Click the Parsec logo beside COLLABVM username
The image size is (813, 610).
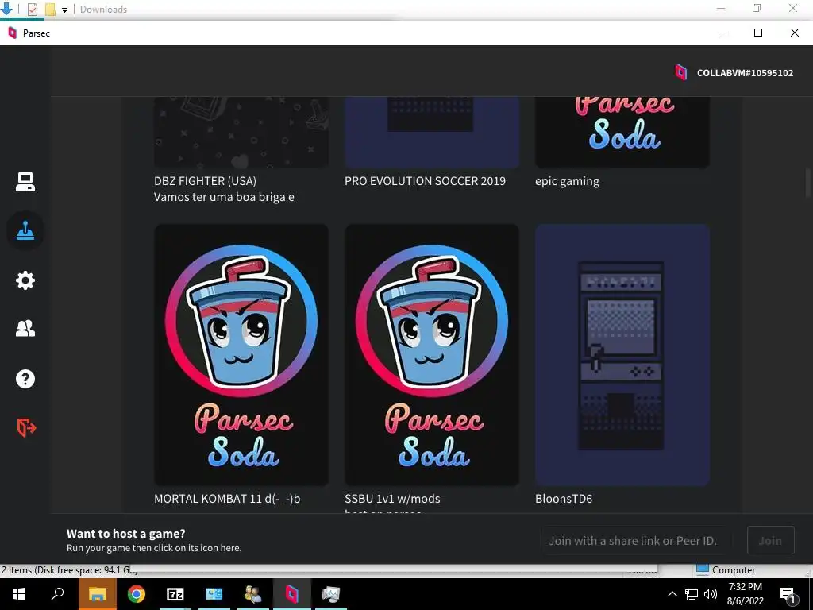680,72
